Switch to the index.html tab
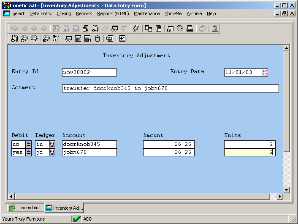This screenshot has width=298, height=224. (x=26, y=208)
